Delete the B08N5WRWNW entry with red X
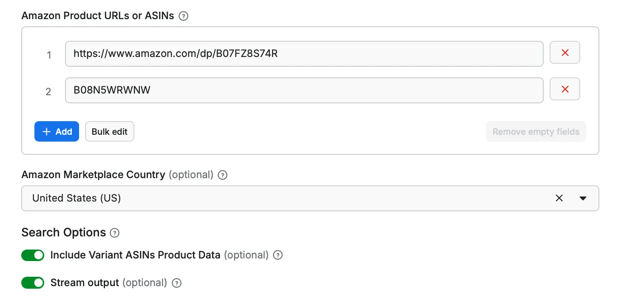Image resolution: width=624 pixels, height=301 pixels. click(565, 89)
